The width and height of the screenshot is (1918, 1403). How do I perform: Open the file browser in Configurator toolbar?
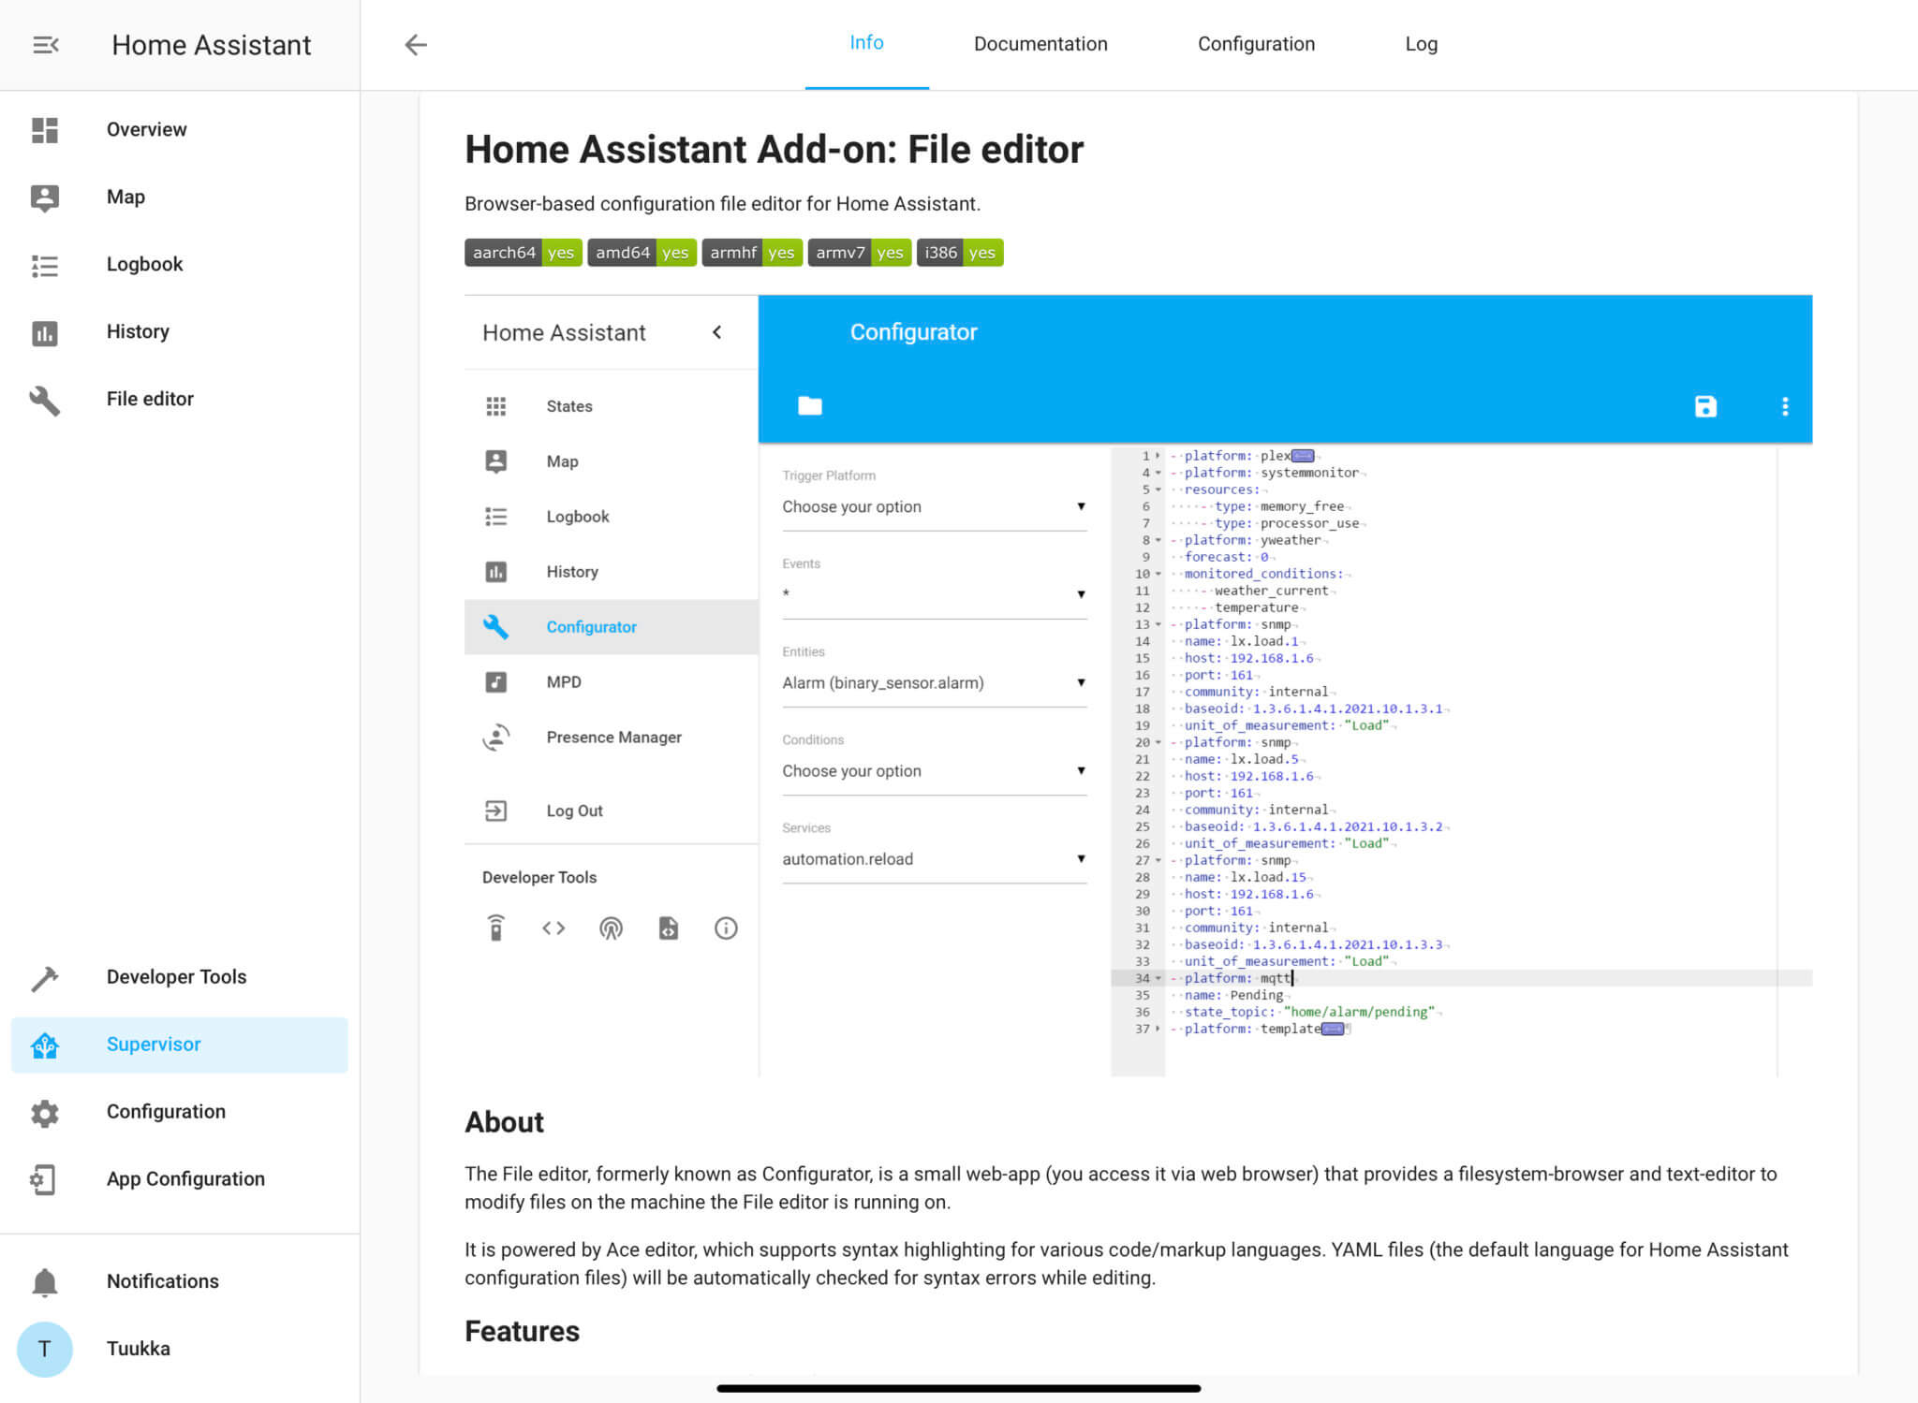click(809, 406)
